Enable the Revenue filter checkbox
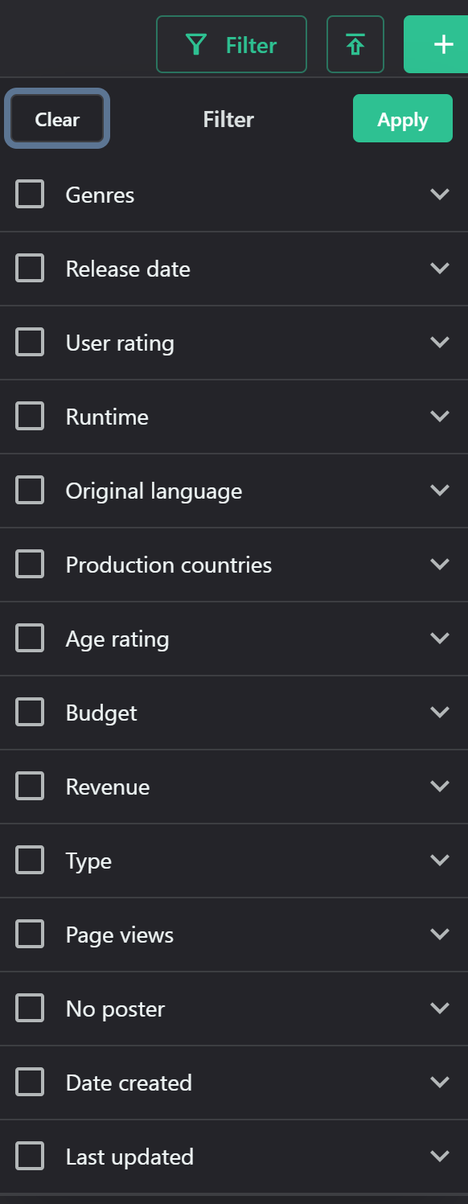Image resolution: width=468 pixels, height=1204 pixels. [30, 787]
